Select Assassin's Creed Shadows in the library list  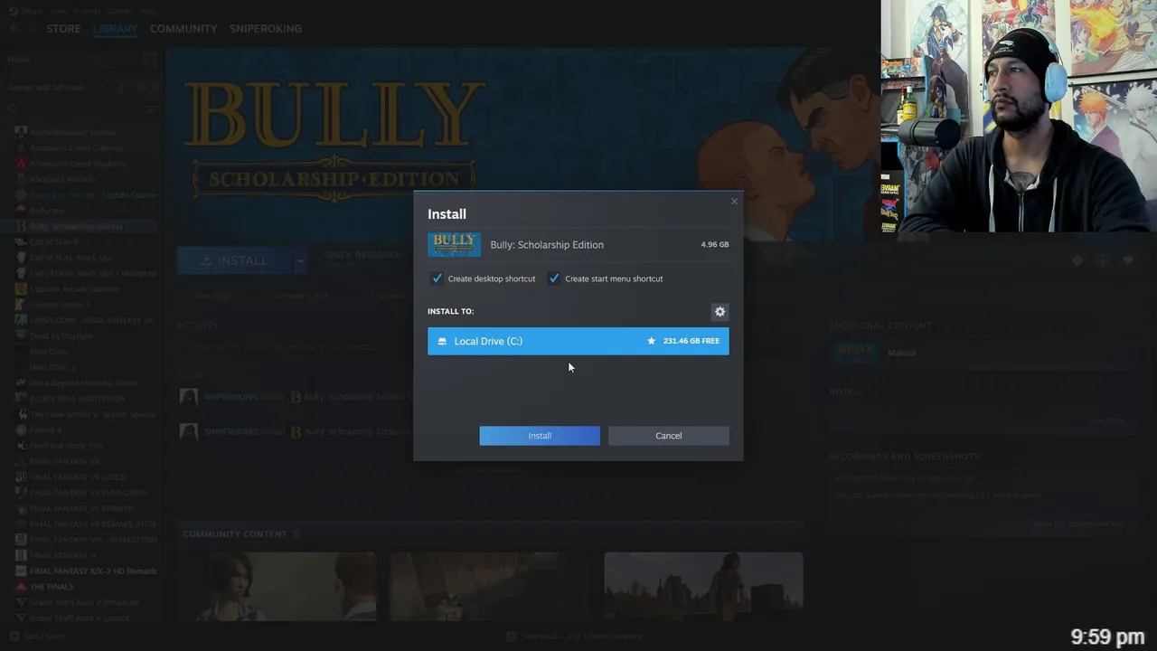click(77, 164)
